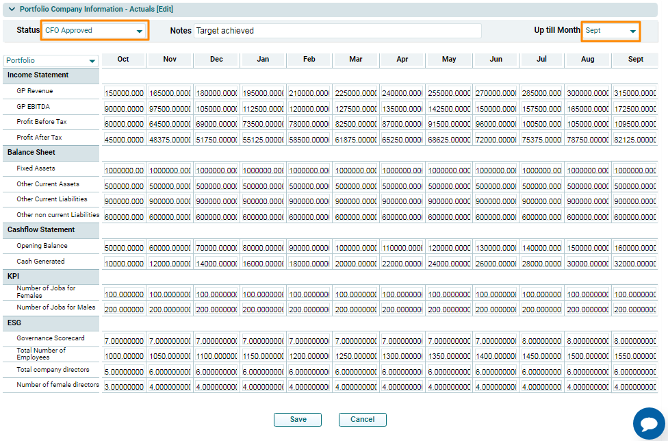Click Number of female directors cell for Oct
Viewport: 668px width, 441px height.
124,387
